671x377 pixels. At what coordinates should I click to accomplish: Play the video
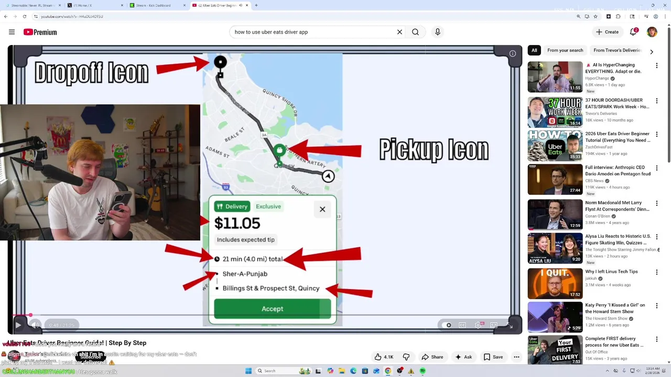pos(18,325)
